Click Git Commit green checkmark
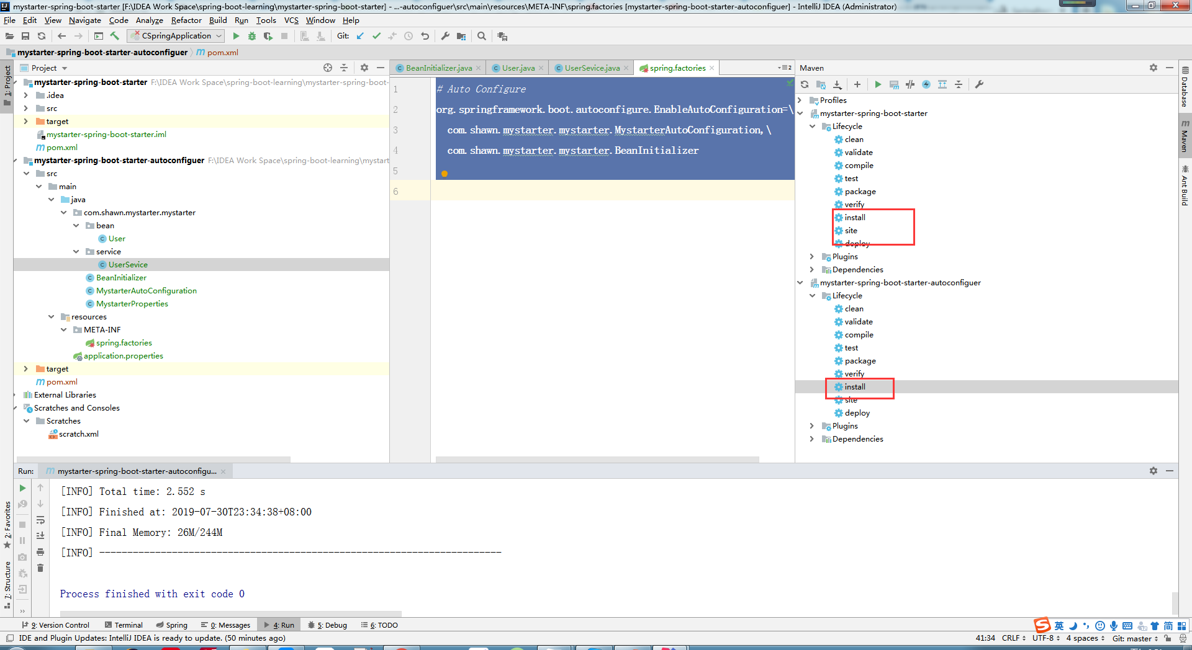The image size is (1192, 650). pyautogui.click(x=376, y=36)
